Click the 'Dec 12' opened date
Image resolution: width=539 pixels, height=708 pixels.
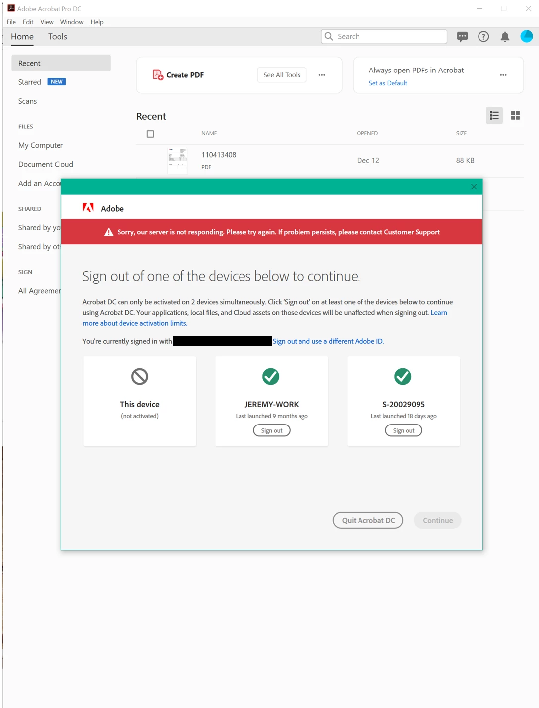[x=368, y=160]
